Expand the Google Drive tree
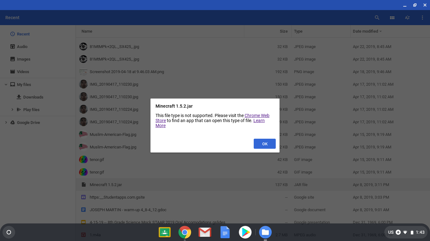430x241 pixels. pyautogui.click(x=6, y=122)
